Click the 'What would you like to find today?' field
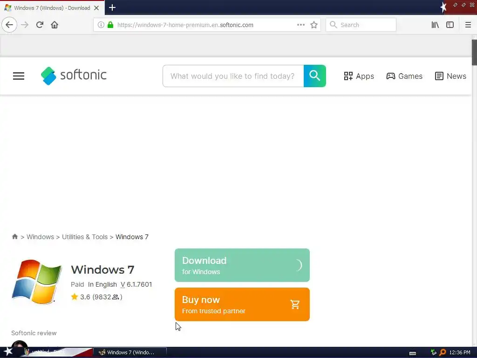This screenshot has width=477, height=358. tap(233, 76)
